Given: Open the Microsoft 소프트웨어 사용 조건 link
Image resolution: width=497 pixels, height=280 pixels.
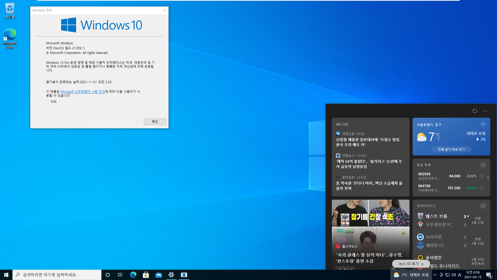Looking at the screenshot, I should pyautogui.click(x=83, y=92).
